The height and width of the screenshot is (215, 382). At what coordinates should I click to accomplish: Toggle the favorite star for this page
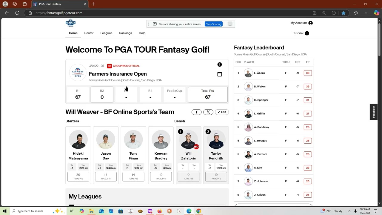click(344, 13)
